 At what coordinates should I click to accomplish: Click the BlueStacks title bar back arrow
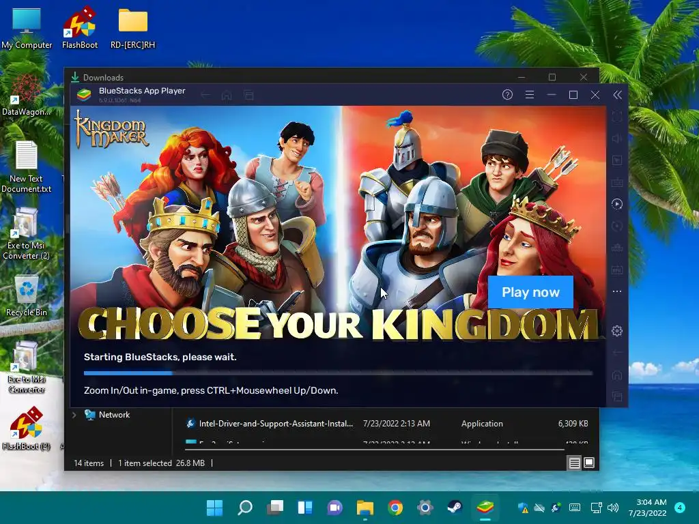tap(205, 95)
